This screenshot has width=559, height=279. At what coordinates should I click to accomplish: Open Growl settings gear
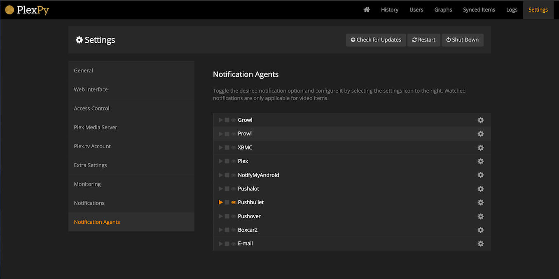480,120
